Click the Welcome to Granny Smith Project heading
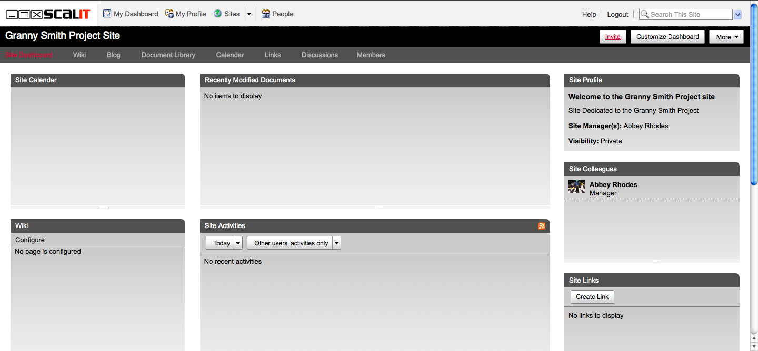The width and height of the screenshot is (758, 351). 642,97
